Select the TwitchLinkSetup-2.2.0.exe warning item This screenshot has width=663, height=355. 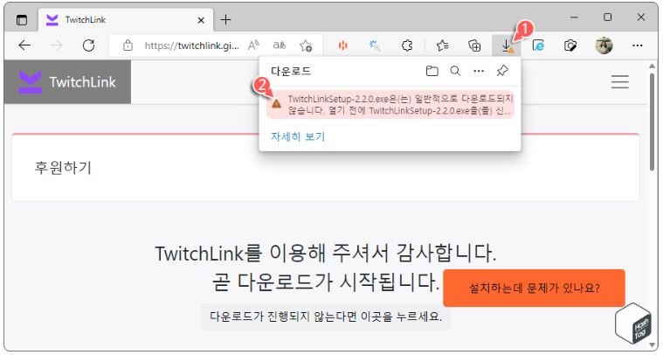pos(390,105)
